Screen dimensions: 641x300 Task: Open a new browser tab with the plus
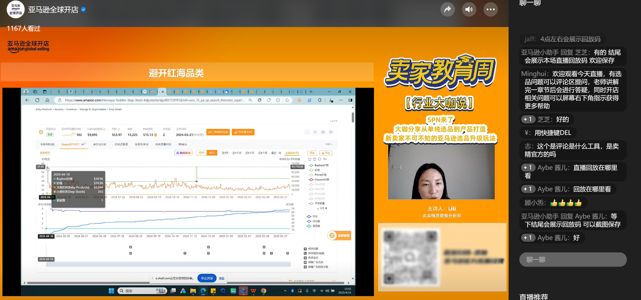click(x=310, y=92)
